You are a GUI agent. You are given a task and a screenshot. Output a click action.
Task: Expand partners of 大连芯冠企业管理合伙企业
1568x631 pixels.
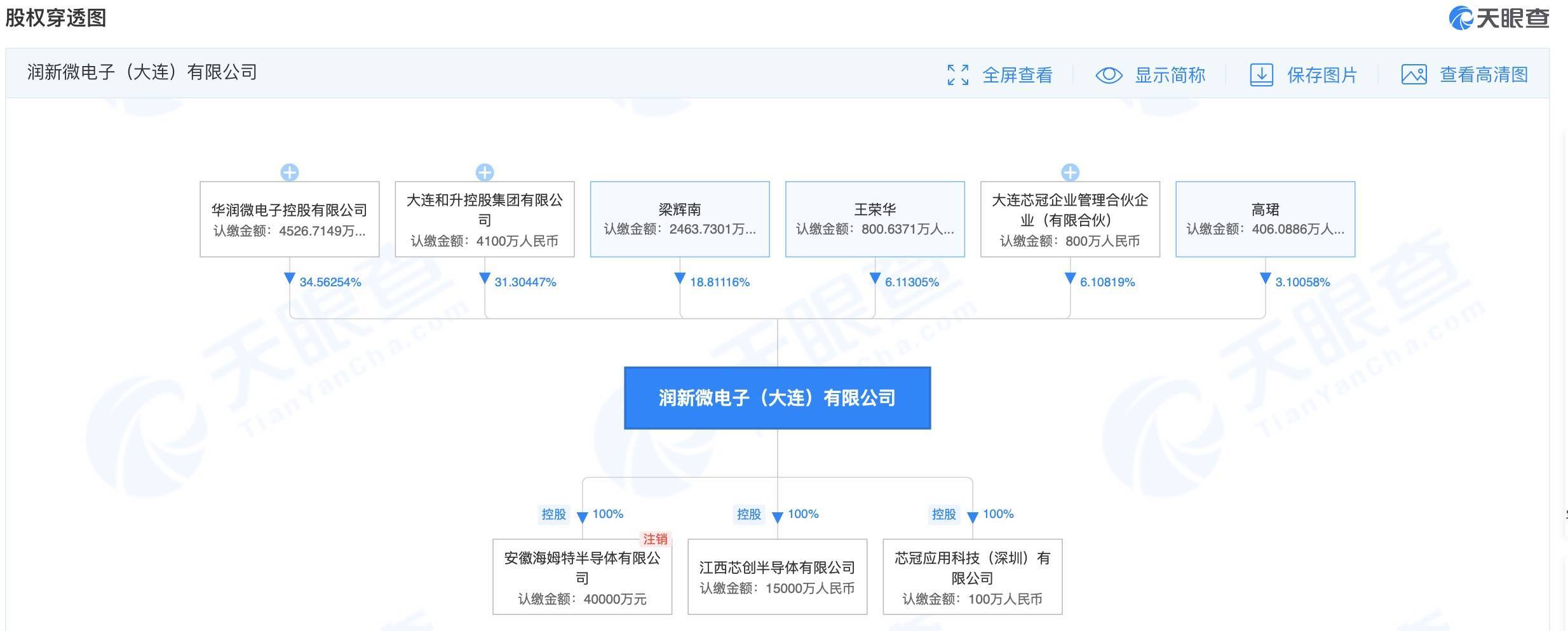pos(1070,172)
